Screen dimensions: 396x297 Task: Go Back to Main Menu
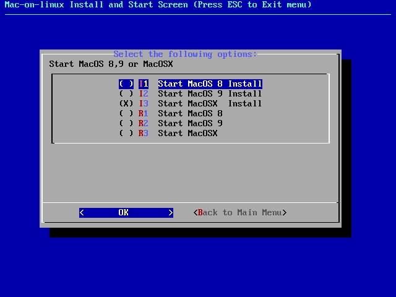tap(240, 213)
